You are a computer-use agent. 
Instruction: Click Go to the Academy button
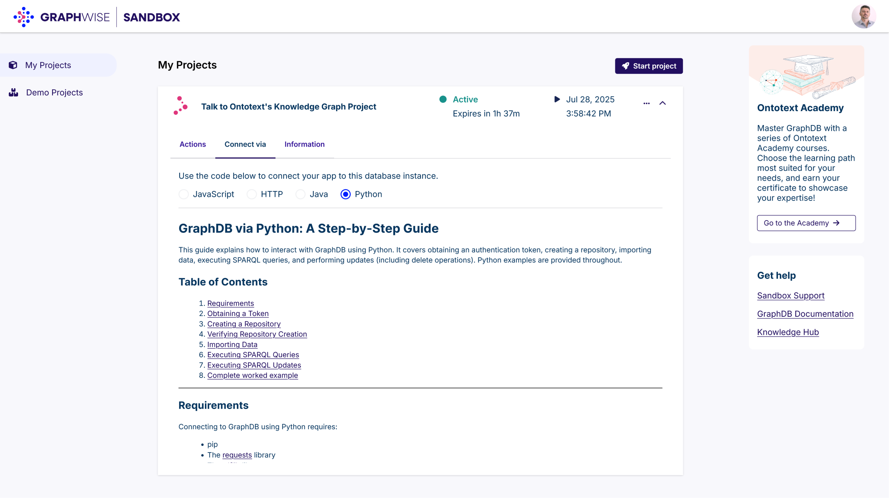[806, 223]
